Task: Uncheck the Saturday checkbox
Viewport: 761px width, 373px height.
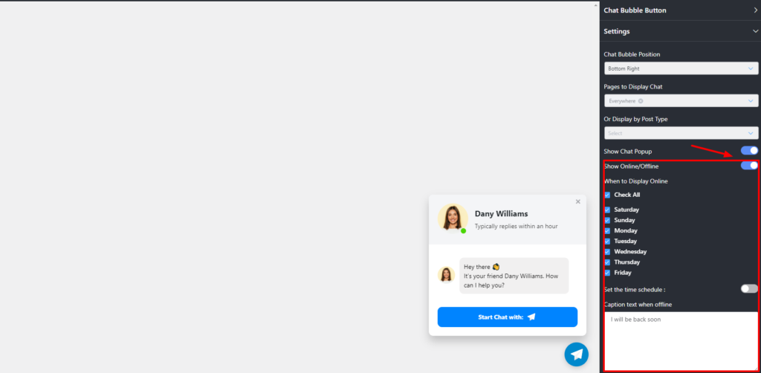Action: pyautogui.click(x=607, y=210)
